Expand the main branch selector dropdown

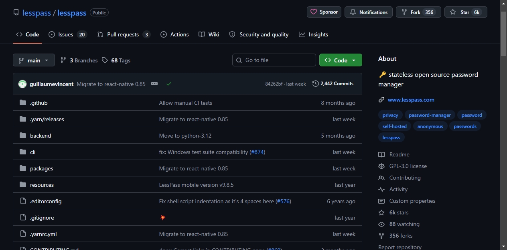click(34, 60)
